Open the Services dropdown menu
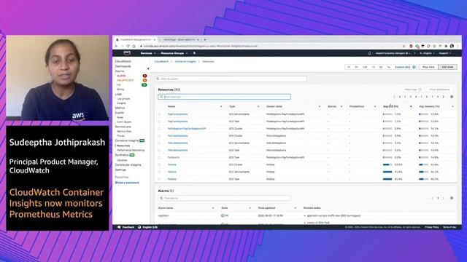 pyautogui.click(x=148, y=53)
